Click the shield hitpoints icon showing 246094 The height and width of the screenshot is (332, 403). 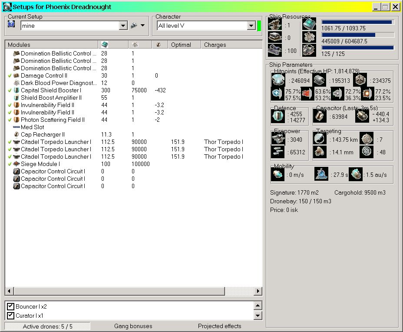pos(278,80)
